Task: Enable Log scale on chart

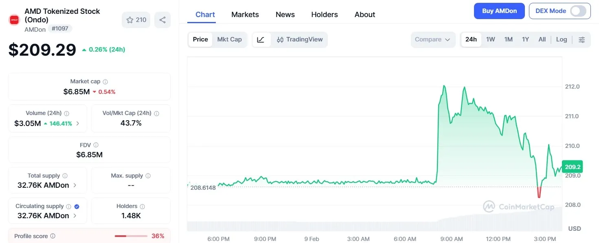Action: (x=561, y=39)
